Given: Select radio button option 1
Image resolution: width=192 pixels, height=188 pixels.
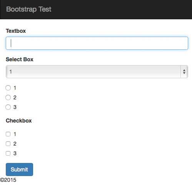Looking at the screenshot, I should click(8, 88).
